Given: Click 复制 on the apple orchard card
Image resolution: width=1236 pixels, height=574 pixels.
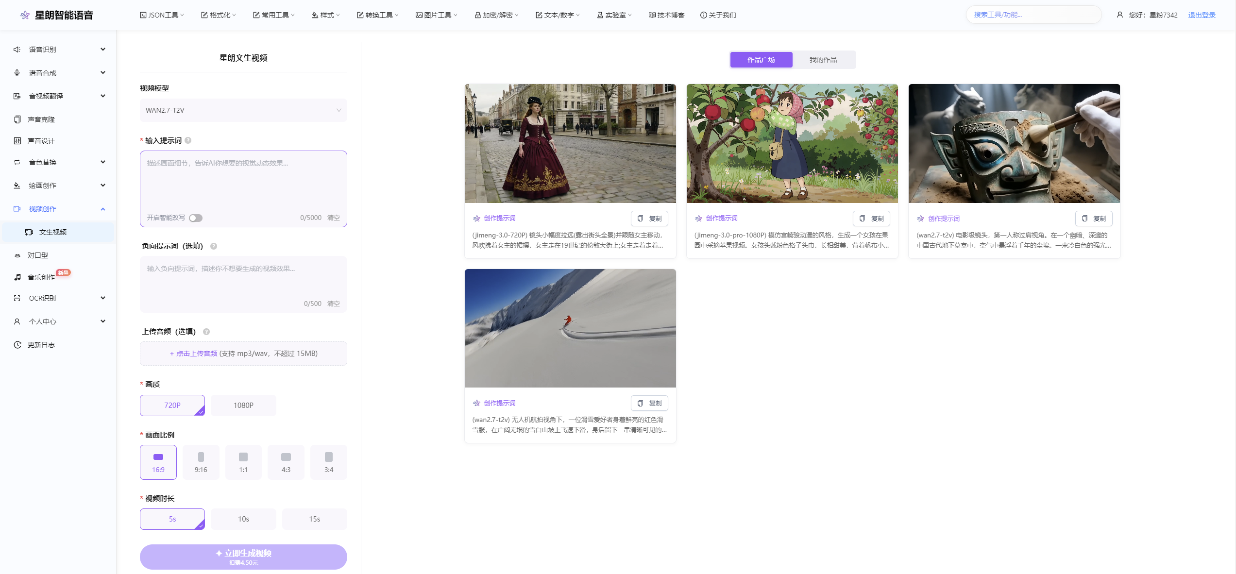Looking at the screenshot, I should [871, 218].
